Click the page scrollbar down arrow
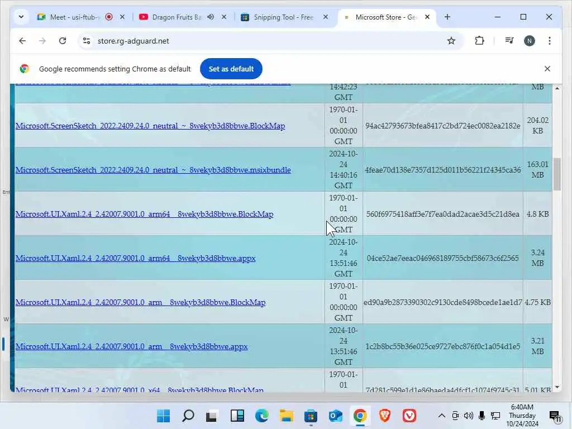This screenshot has height=429, width=572. [557, 387]
